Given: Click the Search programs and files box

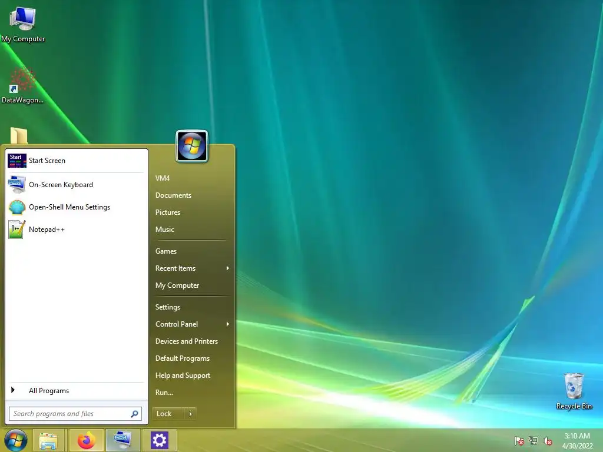Looking at the screenshot, I should pyautogui.click(x=75, y=414).
